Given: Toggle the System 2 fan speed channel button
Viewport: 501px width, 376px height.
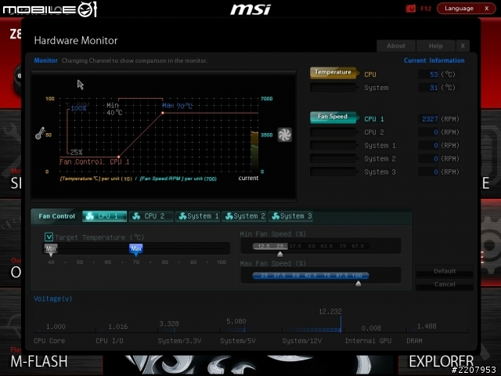Looking at the screenshot, I should coord(333,158).
